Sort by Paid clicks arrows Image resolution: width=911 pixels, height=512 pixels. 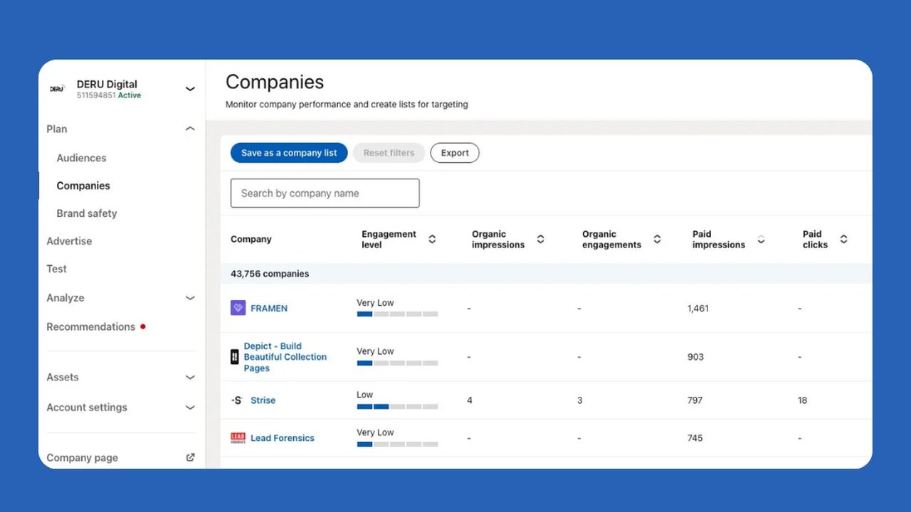843,239
